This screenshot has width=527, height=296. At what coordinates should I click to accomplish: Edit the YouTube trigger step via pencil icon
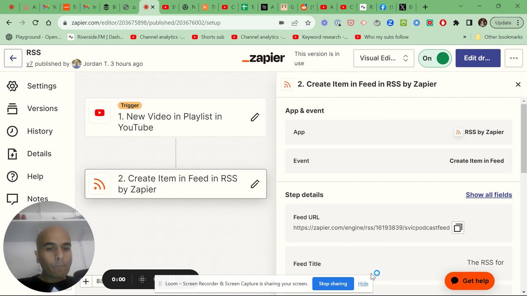(255, 117)
